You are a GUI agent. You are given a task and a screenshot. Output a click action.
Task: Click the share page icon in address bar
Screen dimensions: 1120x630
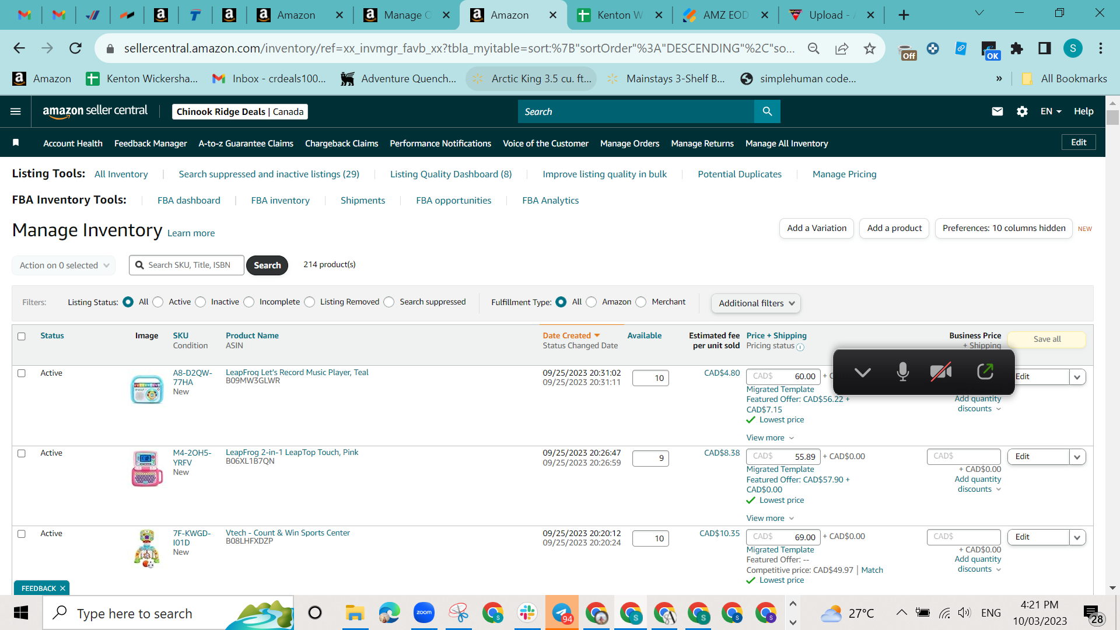tap(842, 48)
